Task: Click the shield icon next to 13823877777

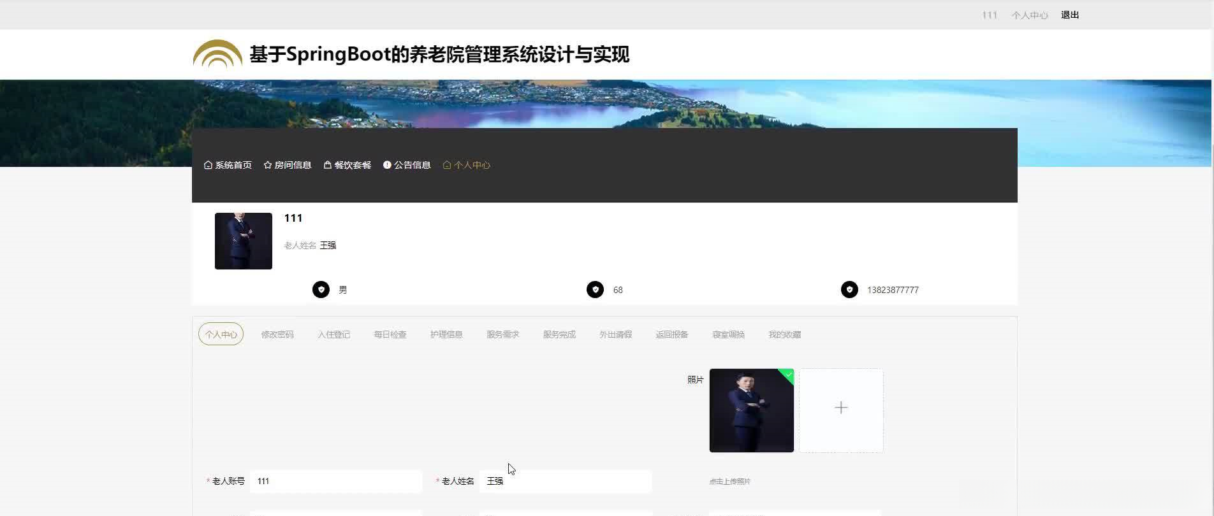Action: 849,290
